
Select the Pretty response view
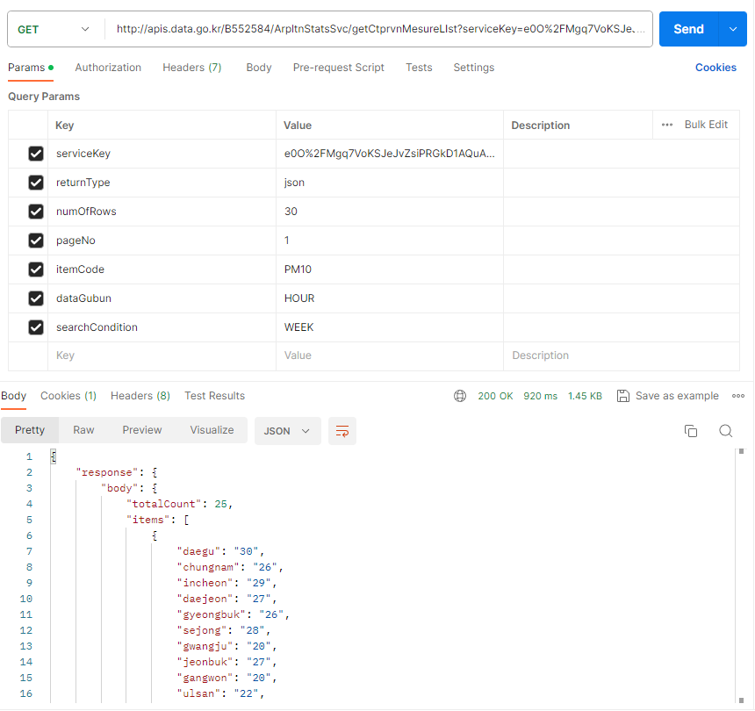30,430
